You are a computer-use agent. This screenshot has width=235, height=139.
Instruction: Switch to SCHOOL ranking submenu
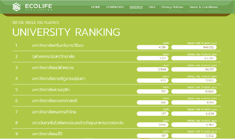tap(214, 11)
